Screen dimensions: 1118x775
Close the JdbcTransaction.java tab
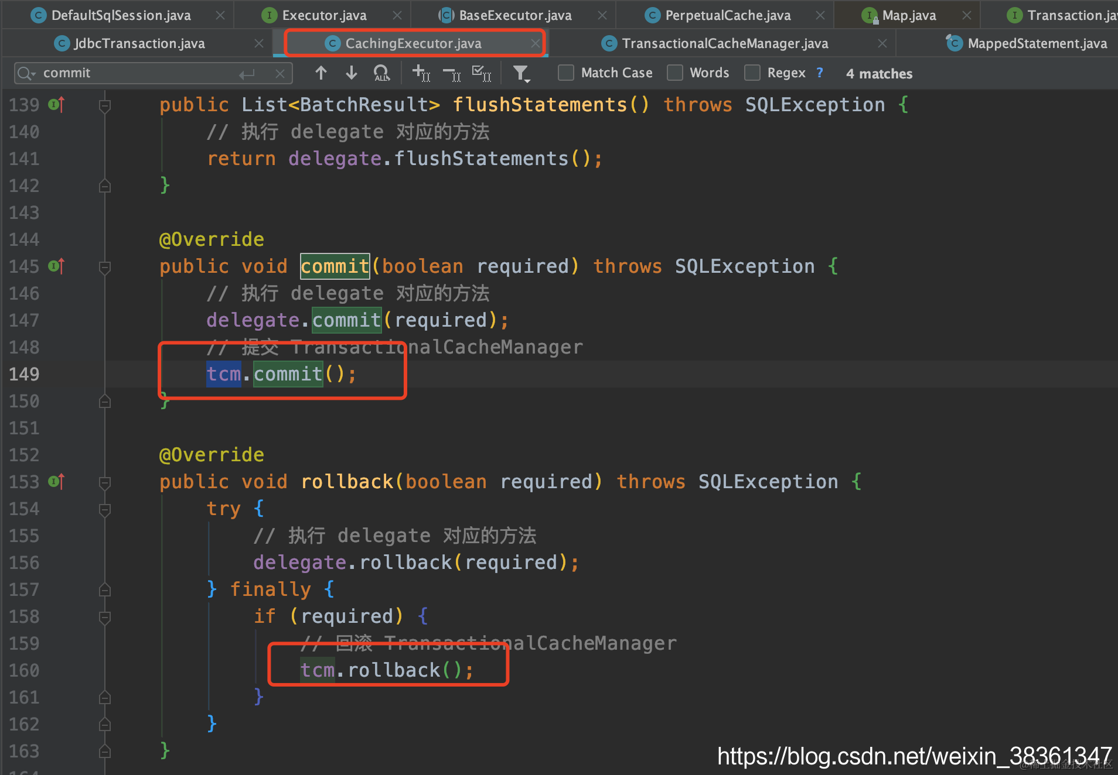point(259,44)
